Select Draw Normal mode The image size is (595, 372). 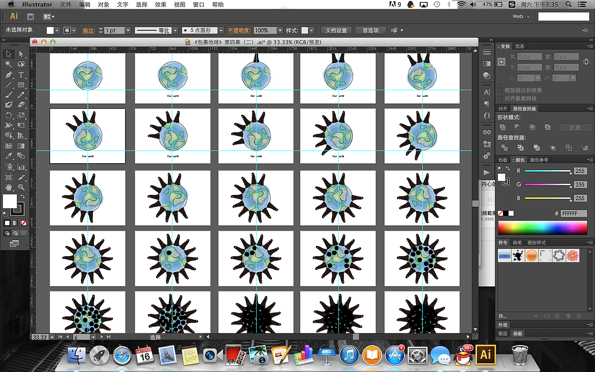coord(7,232)
